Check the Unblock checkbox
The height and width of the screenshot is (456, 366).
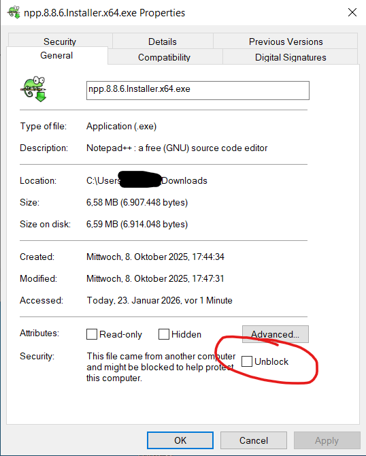tap(246, 361)
